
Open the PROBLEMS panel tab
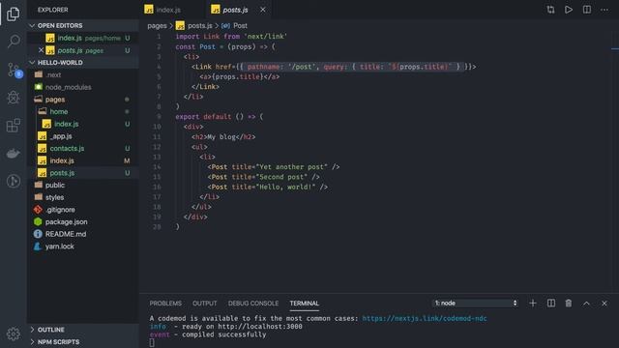165,303
